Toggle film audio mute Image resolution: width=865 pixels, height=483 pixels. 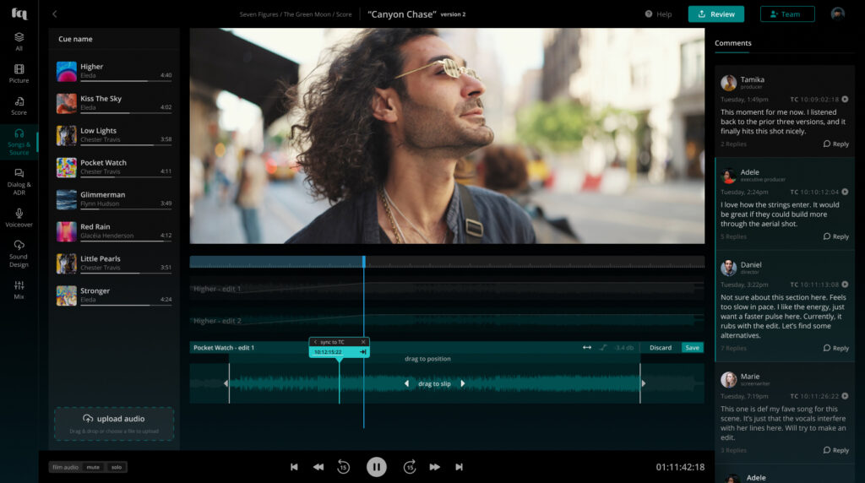point(92,467)
